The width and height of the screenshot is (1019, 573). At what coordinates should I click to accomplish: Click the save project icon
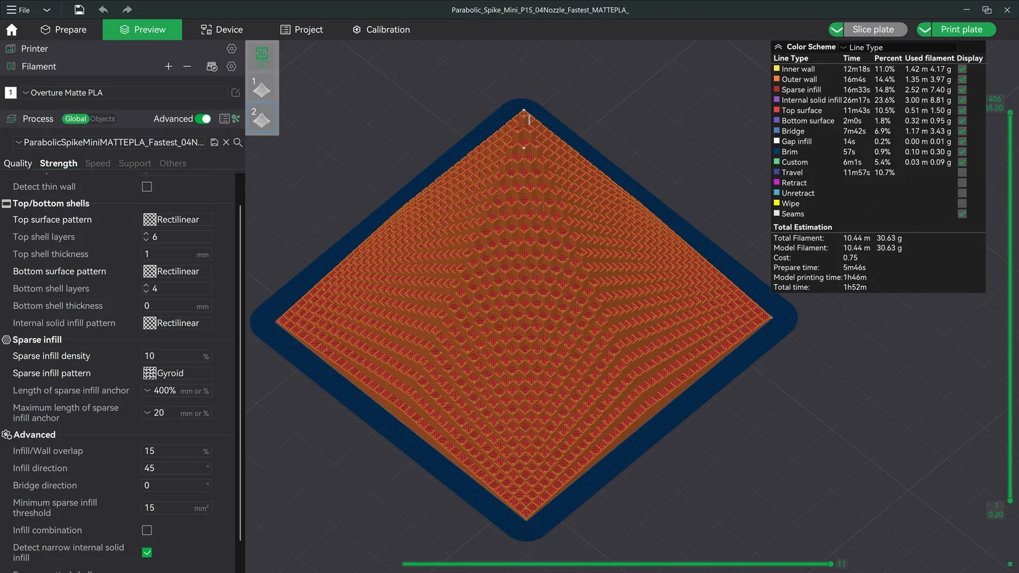click(x=79, y=10)
